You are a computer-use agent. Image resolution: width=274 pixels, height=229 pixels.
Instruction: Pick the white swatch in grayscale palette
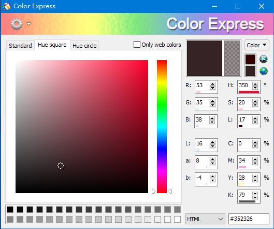[177, 219]
